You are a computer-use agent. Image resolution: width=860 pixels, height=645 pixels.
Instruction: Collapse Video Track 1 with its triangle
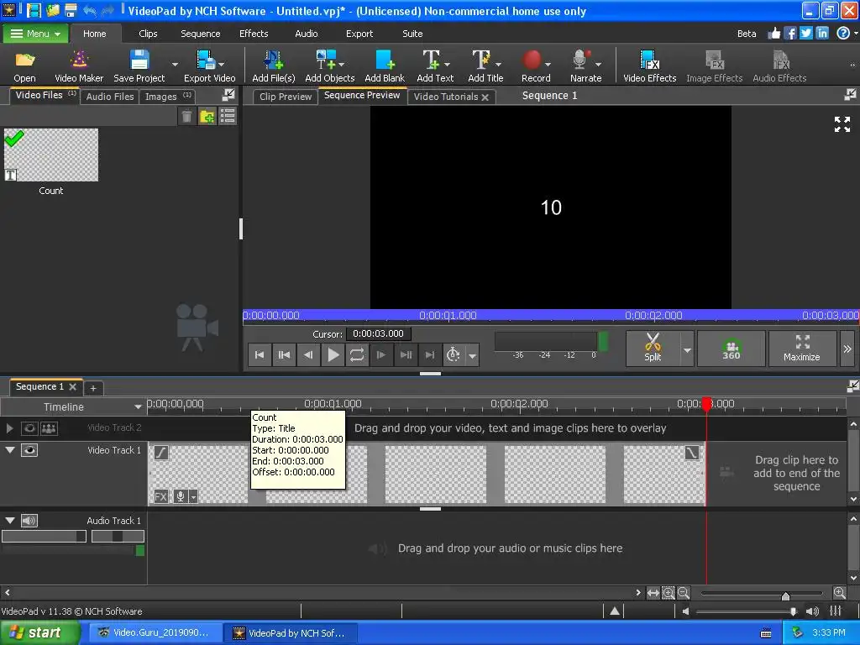[10, 450]
